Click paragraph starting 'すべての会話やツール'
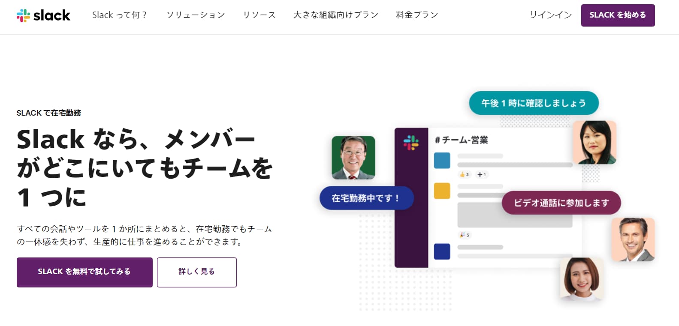This screenshot has width=679, height=326. coord(145,235)
